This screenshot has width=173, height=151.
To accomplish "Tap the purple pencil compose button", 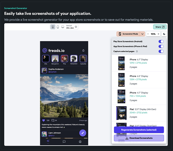I will click(x=83, y=133).
